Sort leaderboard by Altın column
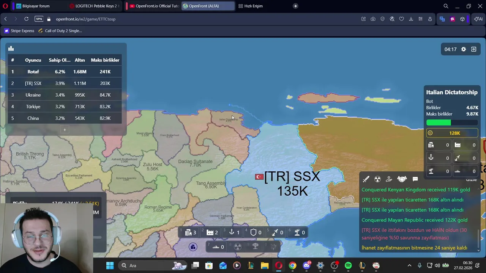 point(80,60)
